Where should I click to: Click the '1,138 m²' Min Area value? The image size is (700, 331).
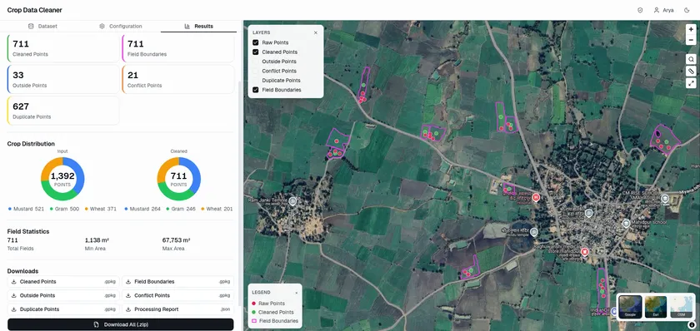(97, 240)
